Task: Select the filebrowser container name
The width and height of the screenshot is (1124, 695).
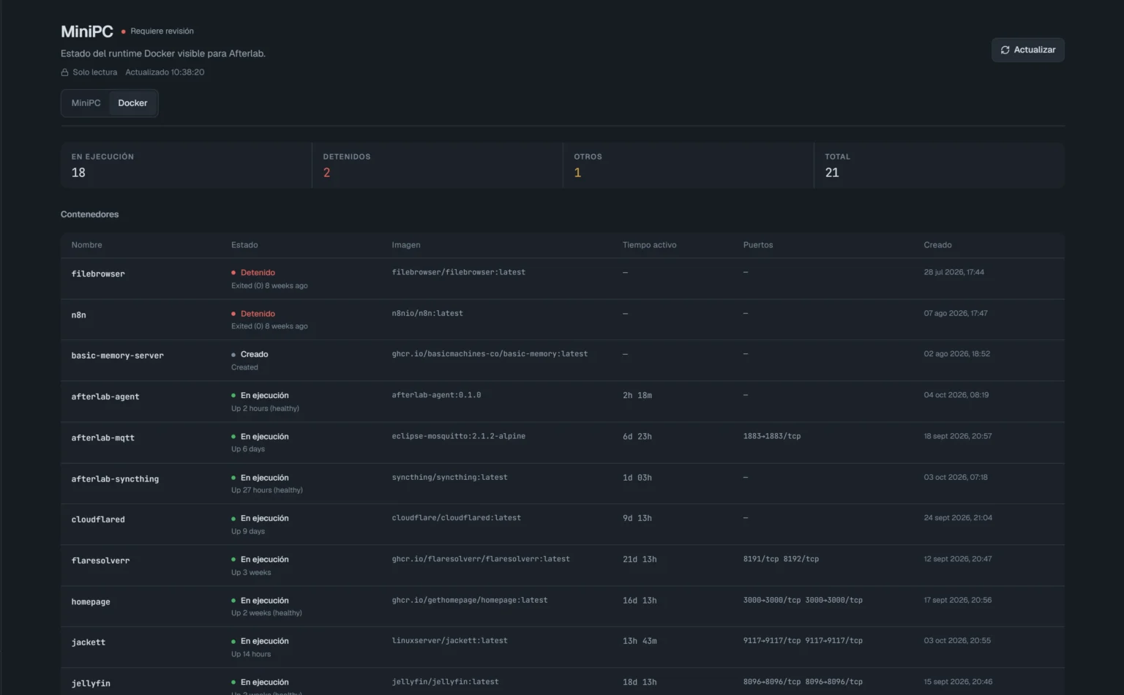Action: click(98, 274)
